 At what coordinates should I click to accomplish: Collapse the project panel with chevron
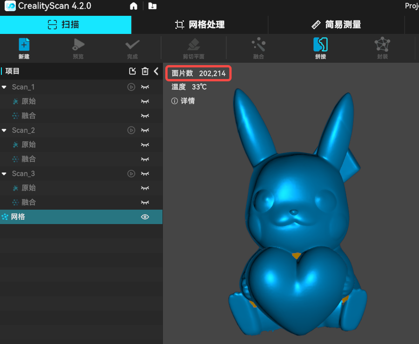click(x=156, y=71)
